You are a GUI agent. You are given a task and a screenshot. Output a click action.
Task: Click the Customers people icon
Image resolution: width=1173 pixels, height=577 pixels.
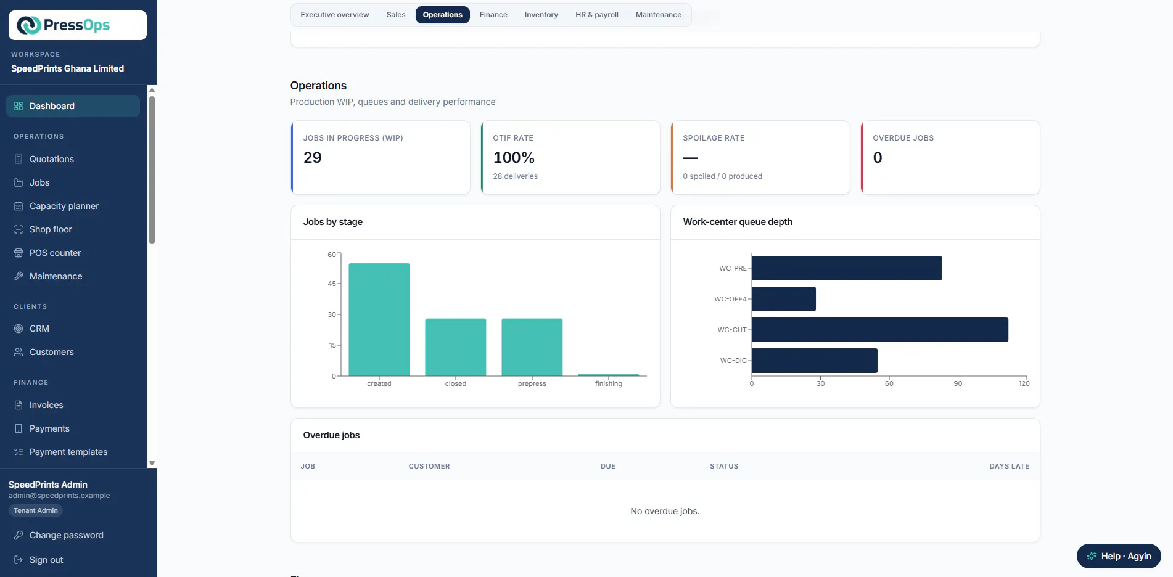point(19,352)
